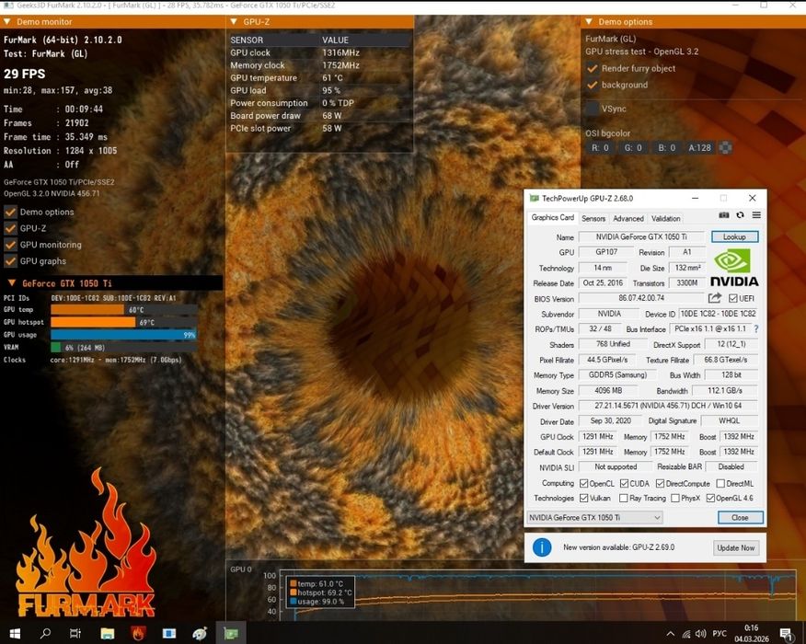Click the B: 0 color field
This screenshot has width=806, height=644.
[667, 148]
